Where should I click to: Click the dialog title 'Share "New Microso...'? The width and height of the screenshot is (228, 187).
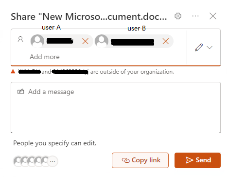(x=89, y=16)
